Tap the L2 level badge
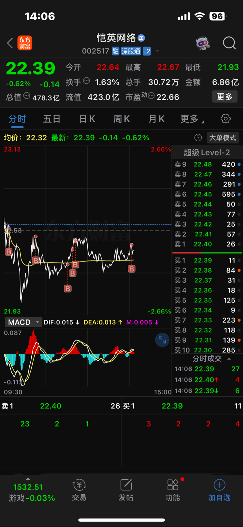 coord(146,51)
